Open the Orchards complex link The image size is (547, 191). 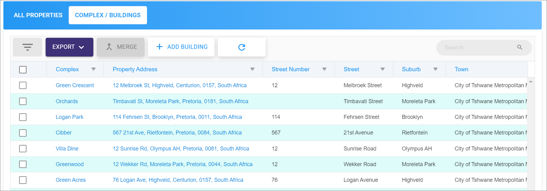click(67, 101)
